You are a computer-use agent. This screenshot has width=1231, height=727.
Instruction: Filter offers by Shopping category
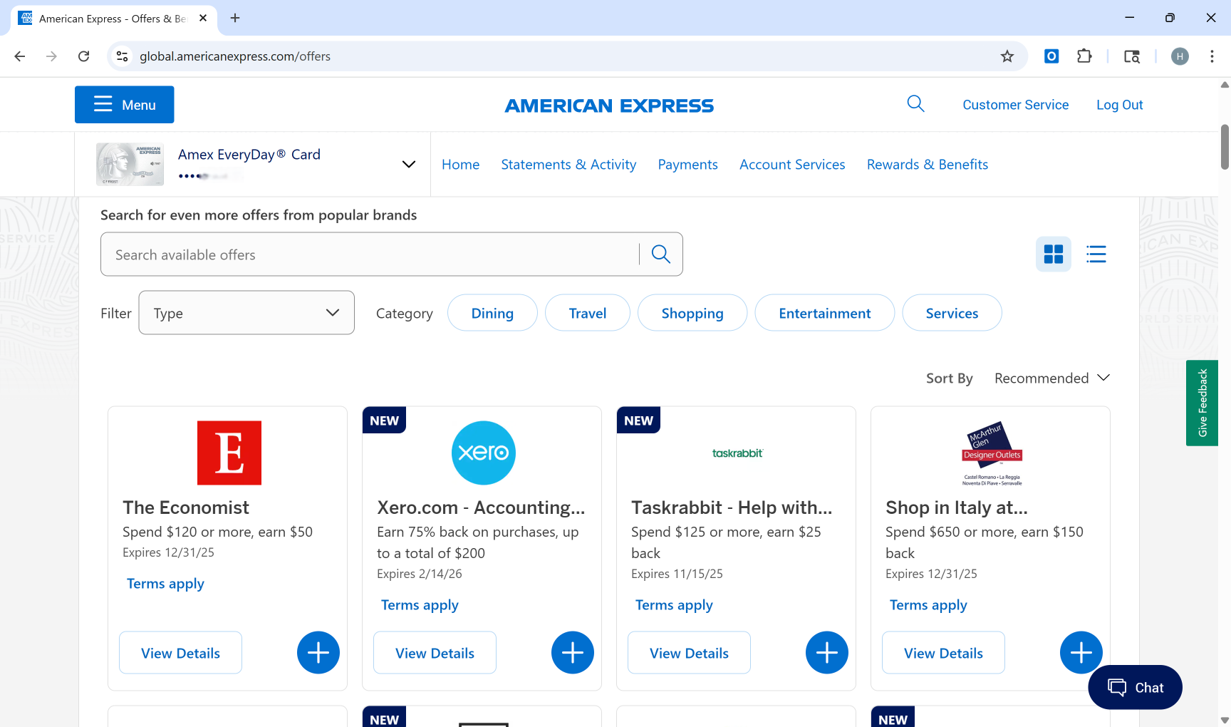692,313
